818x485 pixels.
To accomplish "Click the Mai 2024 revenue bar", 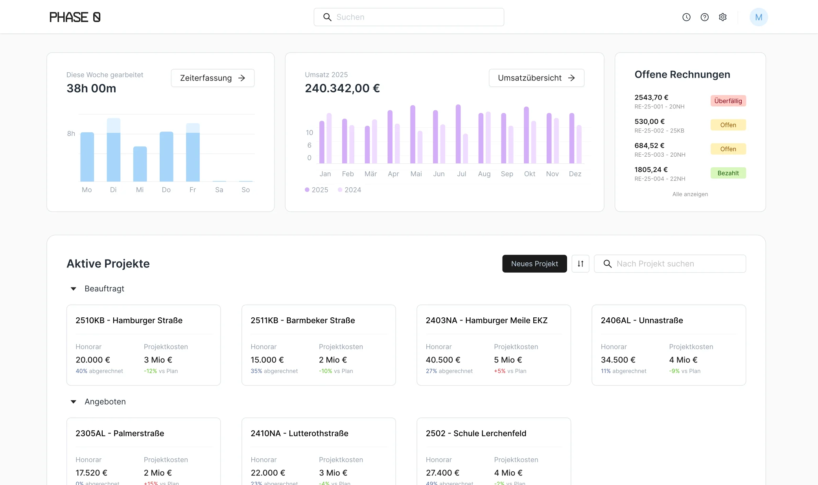I will (420, 147).
